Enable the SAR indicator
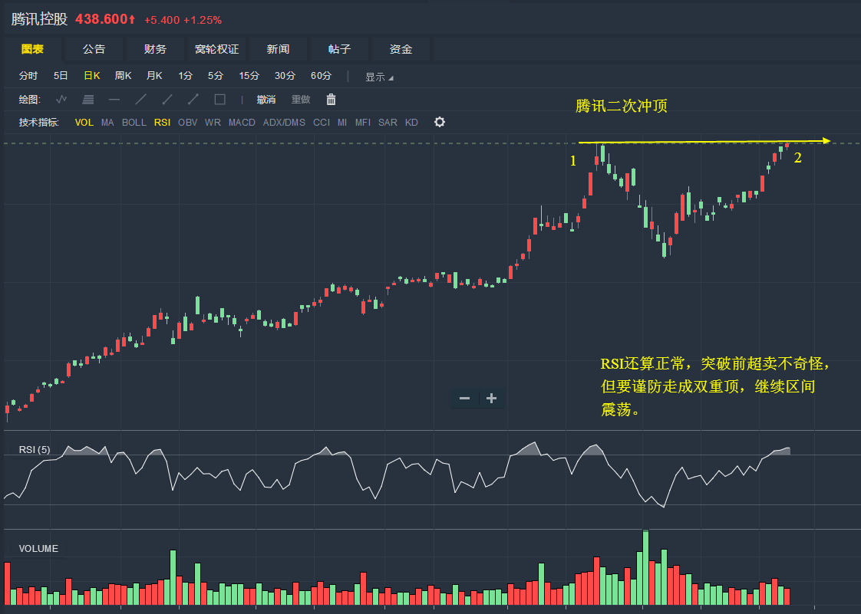 (x=388, y=123)
